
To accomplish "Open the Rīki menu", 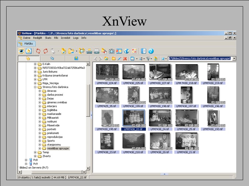I will pos(56,38).
